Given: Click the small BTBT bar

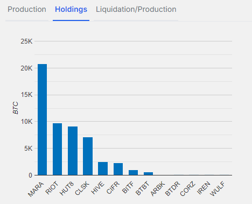Looking at the screenshot, I should (x=148, y=174).
